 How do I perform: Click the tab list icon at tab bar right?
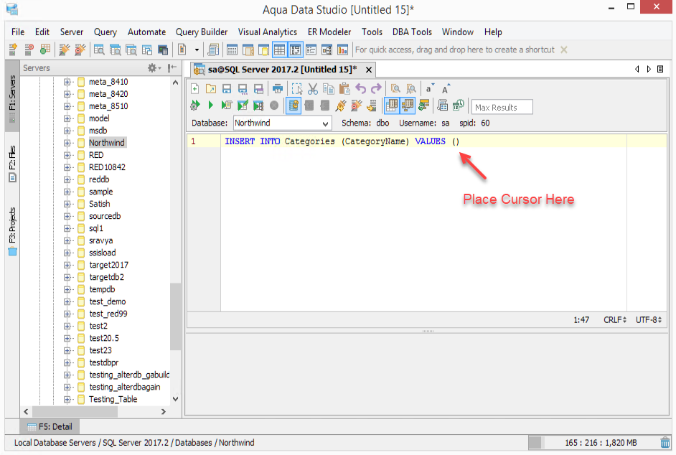coord(660,69)
